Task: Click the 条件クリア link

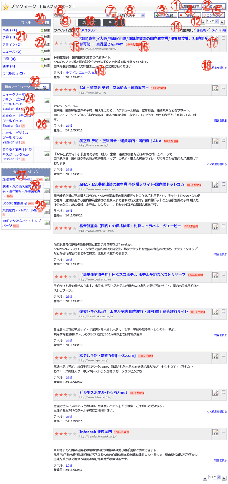Action: [x=89, y=29]
